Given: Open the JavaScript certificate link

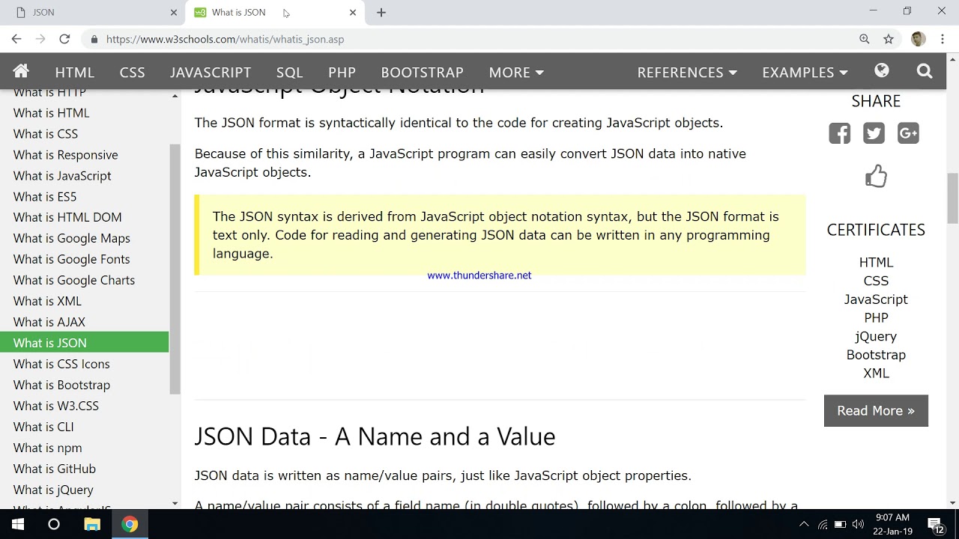Looking at the screenshot, I should pos(876,299).
